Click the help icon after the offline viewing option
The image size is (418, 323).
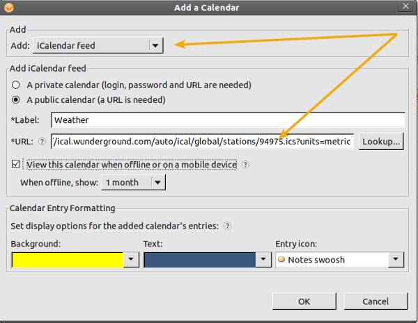pyautogui.click(x=245, y=165)
